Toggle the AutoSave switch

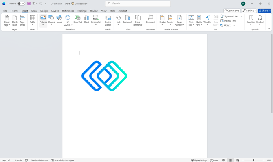(x=21, y=4)
